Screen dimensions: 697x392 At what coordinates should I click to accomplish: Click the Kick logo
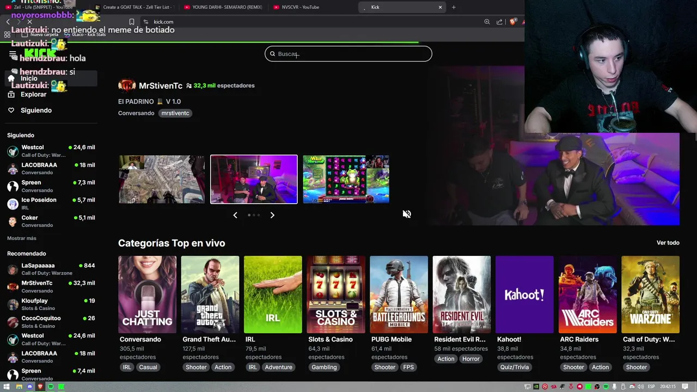click(x=40, y=53)
